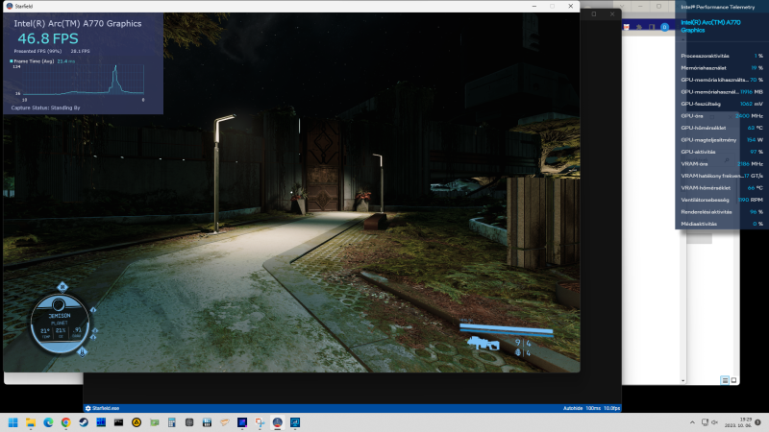Image resolution: width=769 pixels, height=432 pixels.
Task: Click the Starfield.exe label in status bar
Action: tap(106, 408)
